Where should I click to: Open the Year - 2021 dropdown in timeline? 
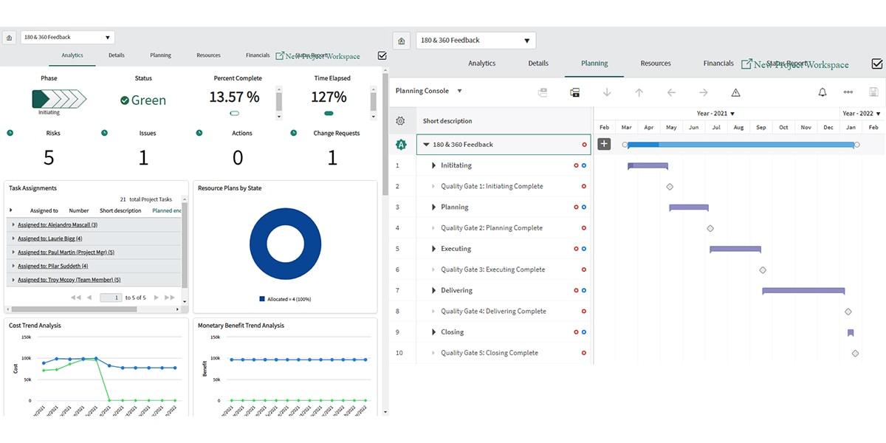pos(732,114)
